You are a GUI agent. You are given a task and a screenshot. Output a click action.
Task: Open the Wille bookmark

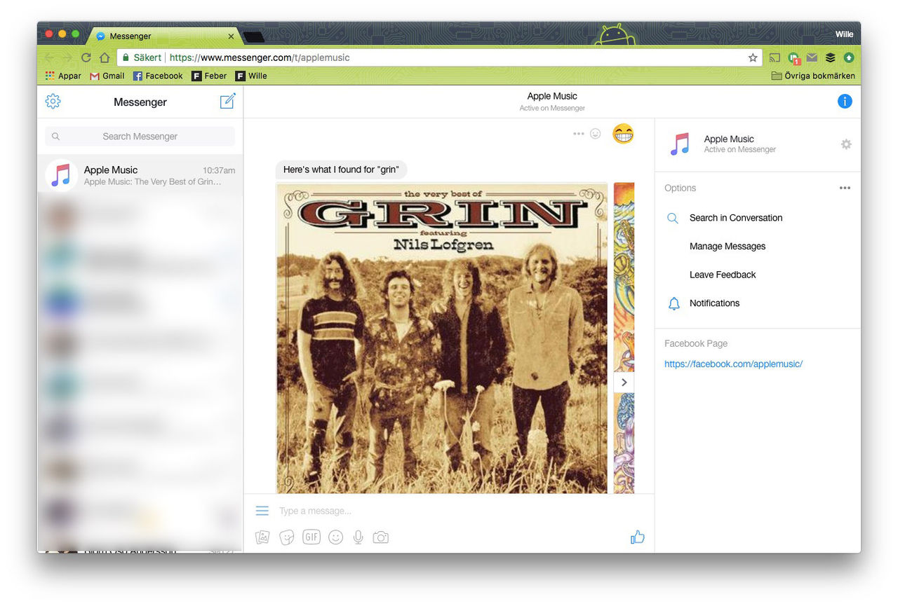tap(251, 76)
